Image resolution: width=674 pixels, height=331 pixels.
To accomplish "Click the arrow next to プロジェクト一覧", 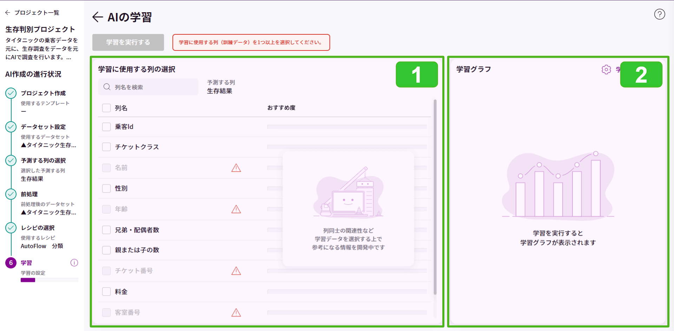I will click(x=8, y=13).
